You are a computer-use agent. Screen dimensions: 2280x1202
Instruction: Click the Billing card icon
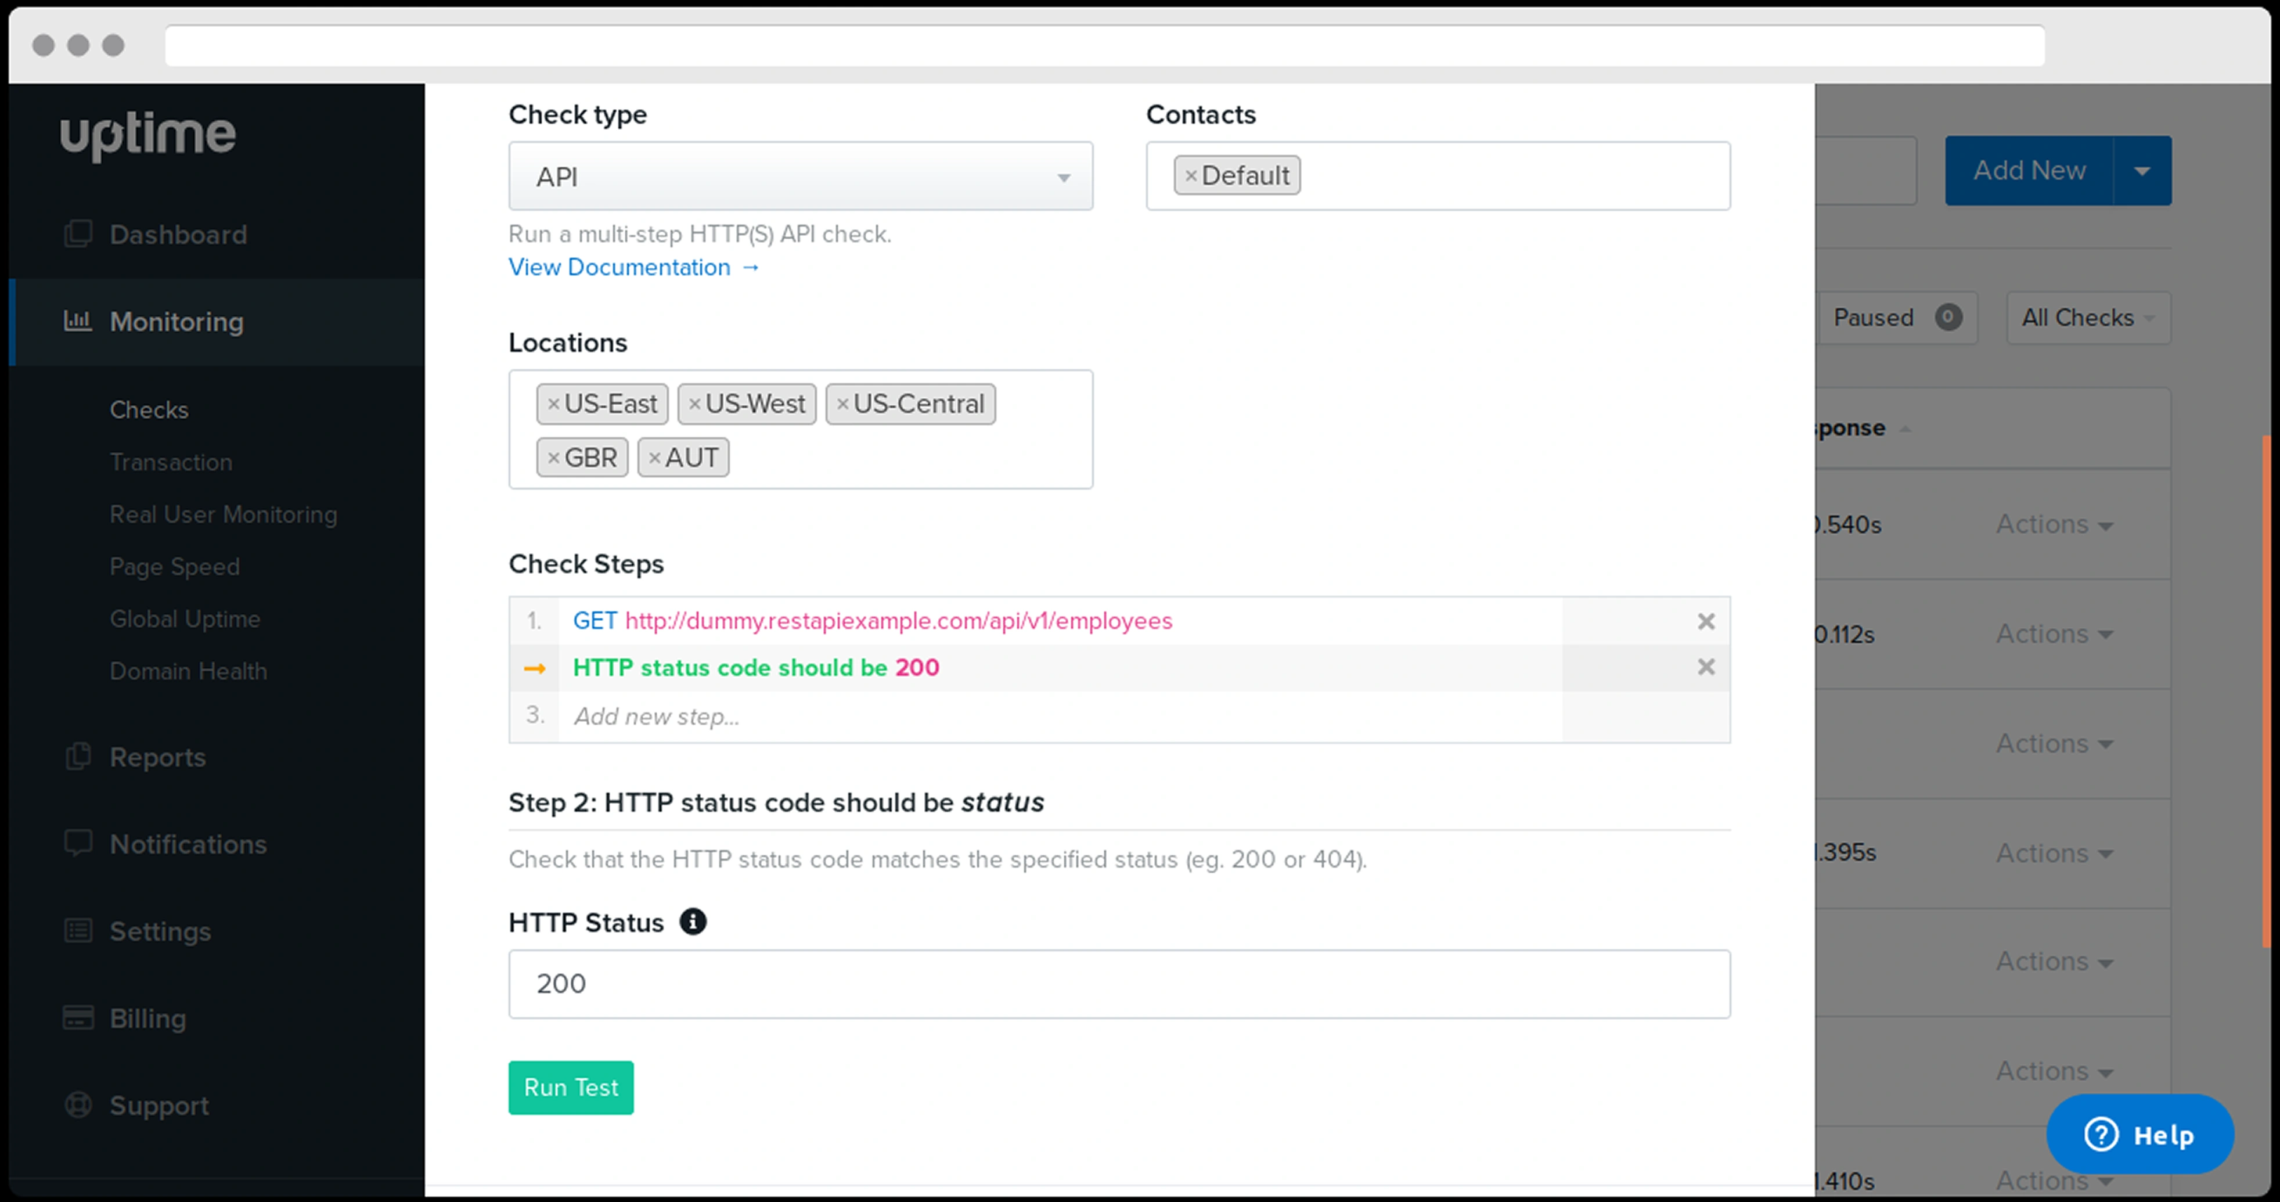(78, 1018)
